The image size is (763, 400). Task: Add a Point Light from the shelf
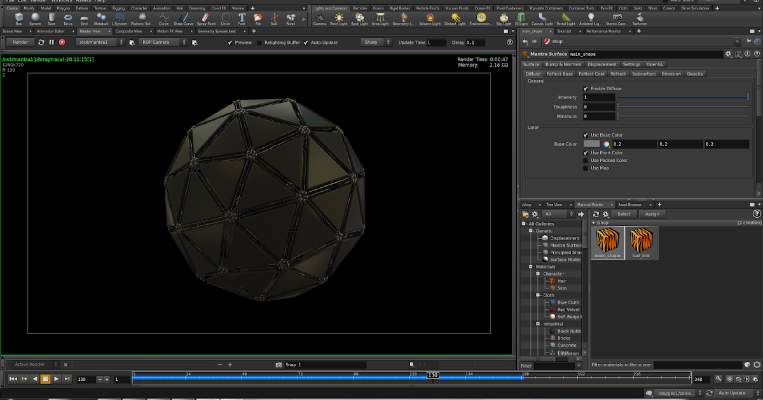[x=338, y=18]
